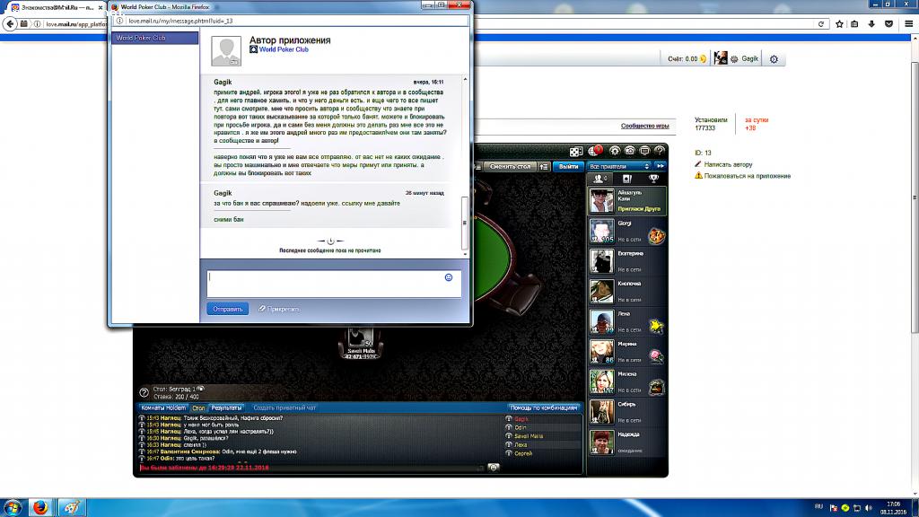This screenshot has width=919, height=517.
Task: Click the fullscreen monitor icon in game
Action: [x=644, y=151]
